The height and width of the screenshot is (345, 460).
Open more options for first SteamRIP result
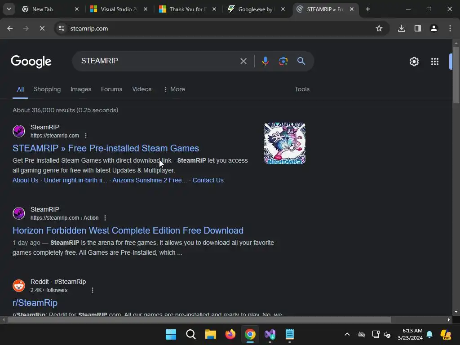pyautogui.click(x=86, y=136)
